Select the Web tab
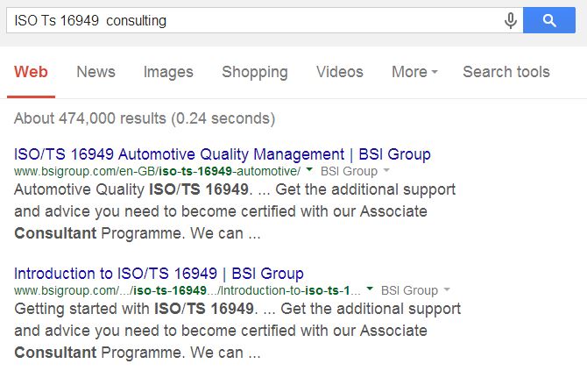587x371 pixels. tap(32, 72)
